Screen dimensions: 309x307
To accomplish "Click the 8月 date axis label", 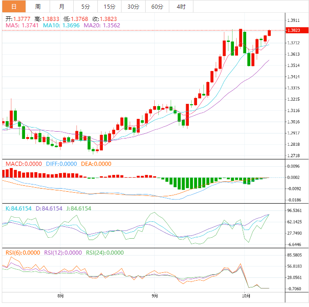I will [x=61, y=296].
